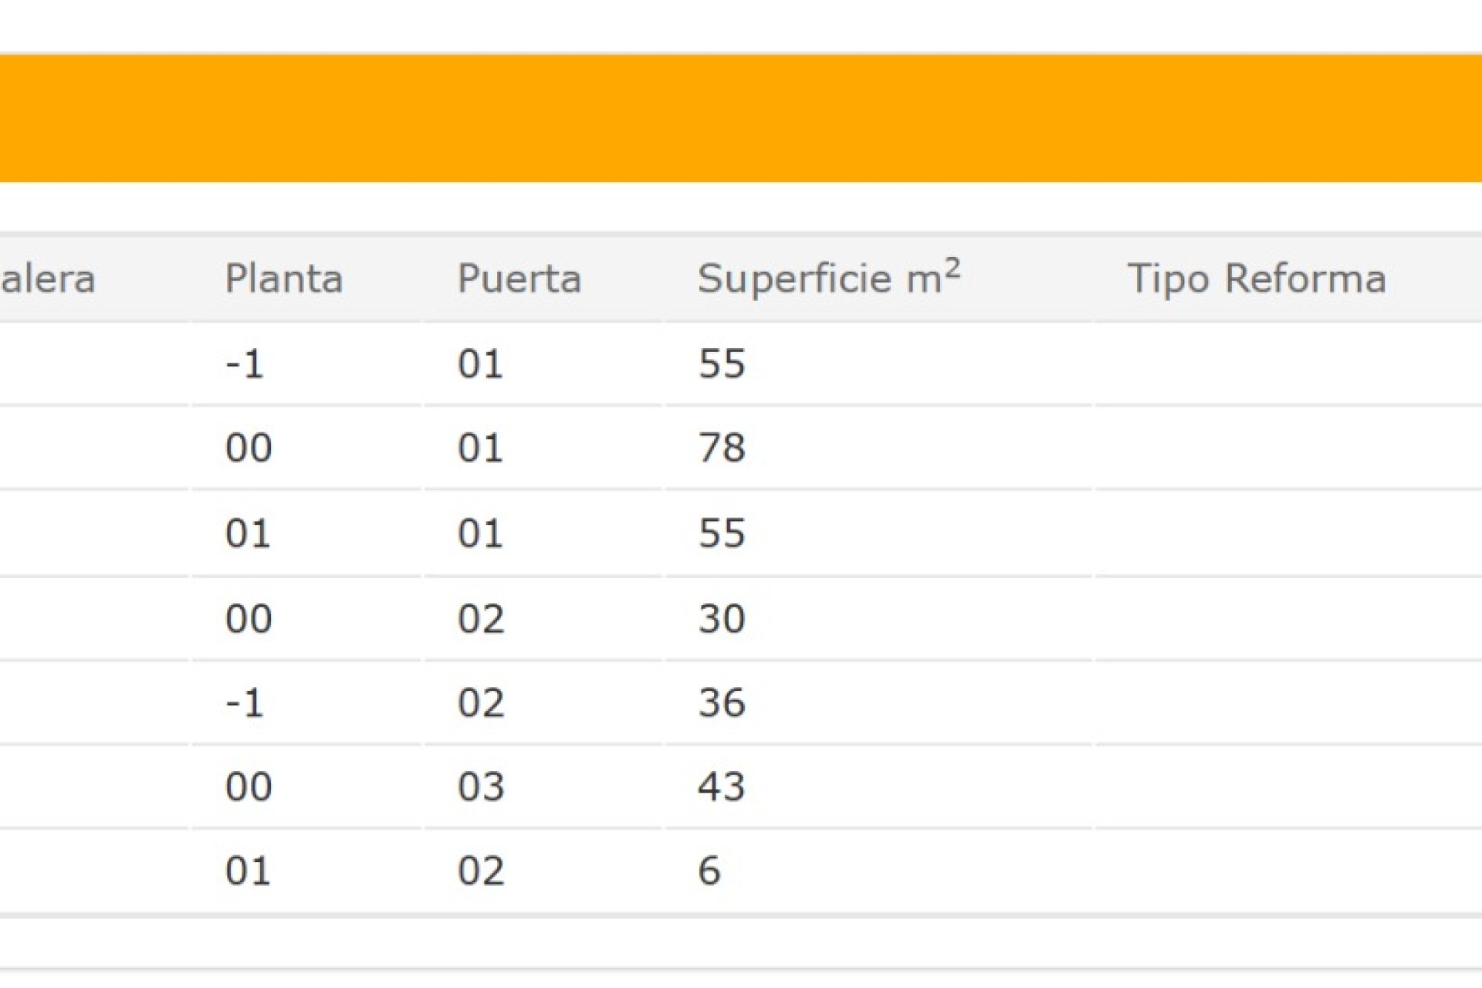Click the Tipo Reforma column header
The height and width of the screenshot is (988, 1482).
[1256, 279]
